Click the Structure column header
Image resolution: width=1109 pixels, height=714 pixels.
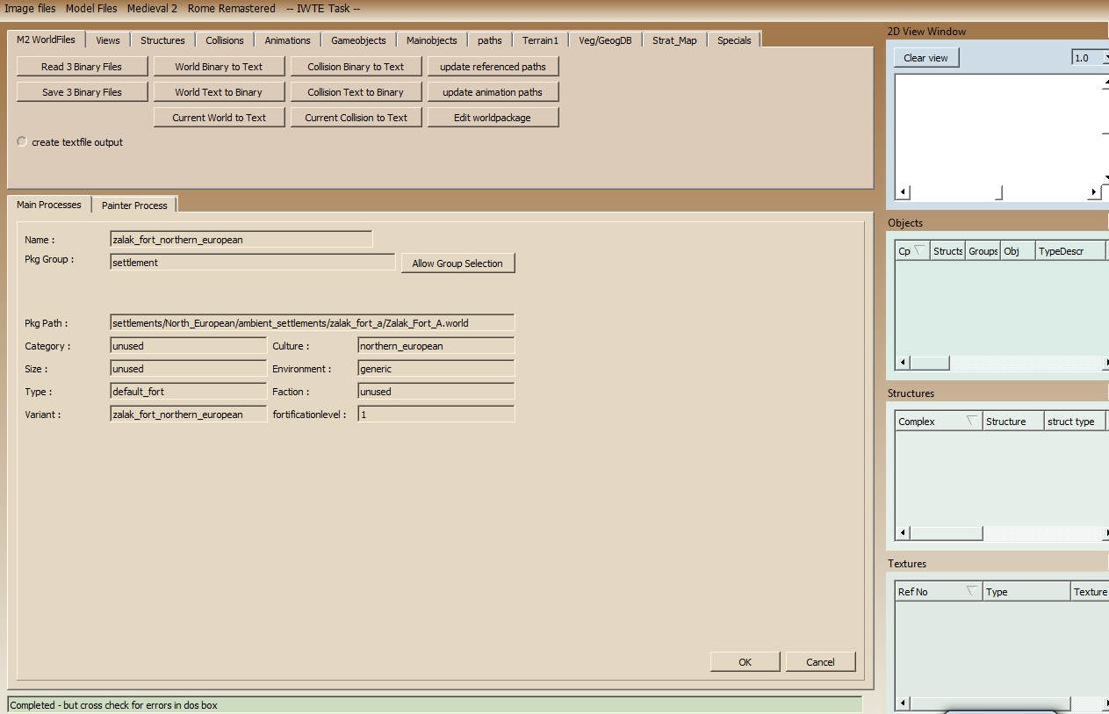pos(1013,422)
